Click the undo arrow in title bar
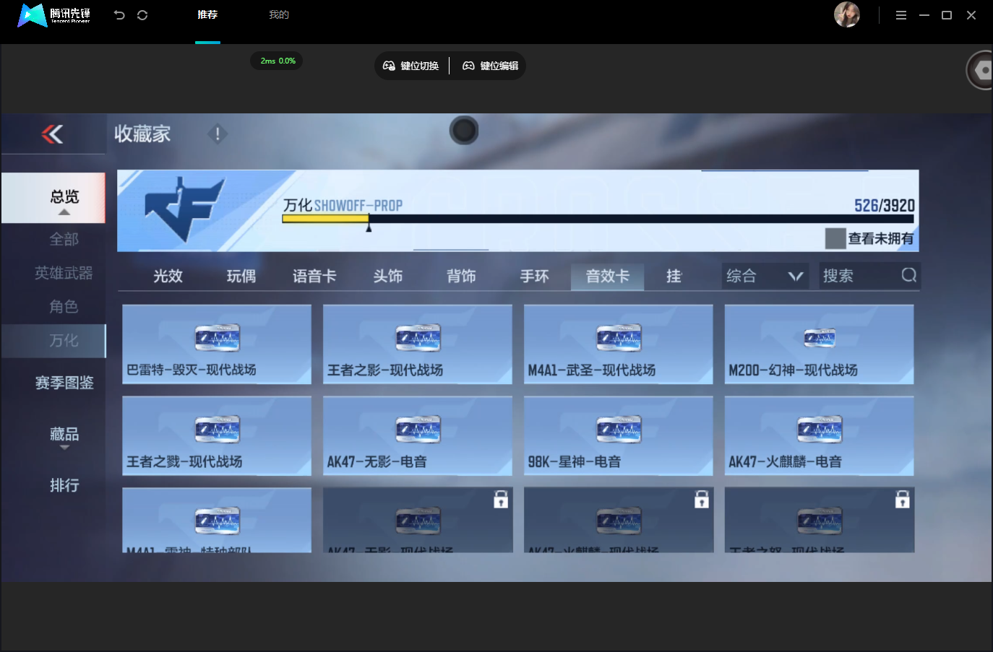The image size is (993, 652). 119,15
